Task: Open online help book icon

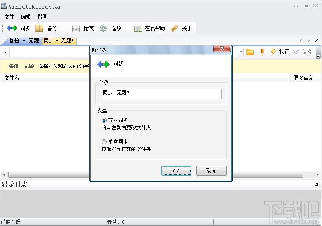Action: (x=138, y=28)
